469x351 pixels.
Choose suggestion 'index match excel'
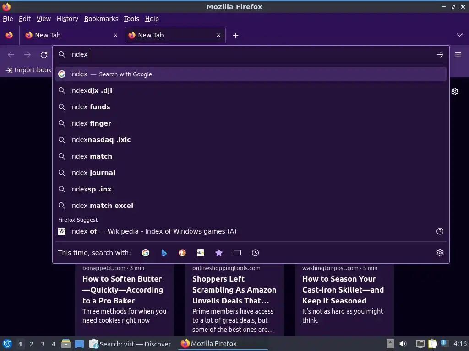coord(251,206)
